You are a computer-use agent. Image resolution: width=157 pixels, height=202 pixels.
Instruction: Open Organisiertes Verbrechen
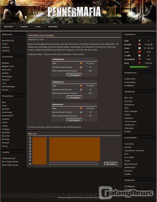[x=134, y=150]
